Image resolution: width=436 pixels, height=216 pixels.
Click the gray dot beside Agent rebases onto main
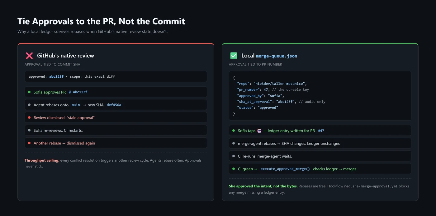coord(29,105)
